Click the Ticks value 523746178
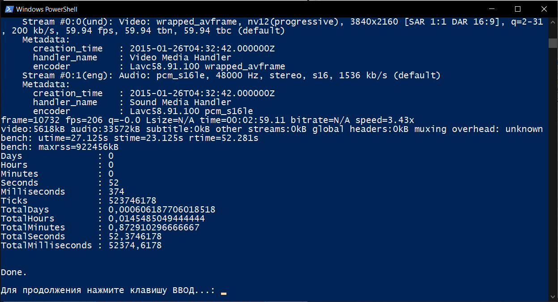558x302 pixels. pyautogui.click(x=132, y=200)
